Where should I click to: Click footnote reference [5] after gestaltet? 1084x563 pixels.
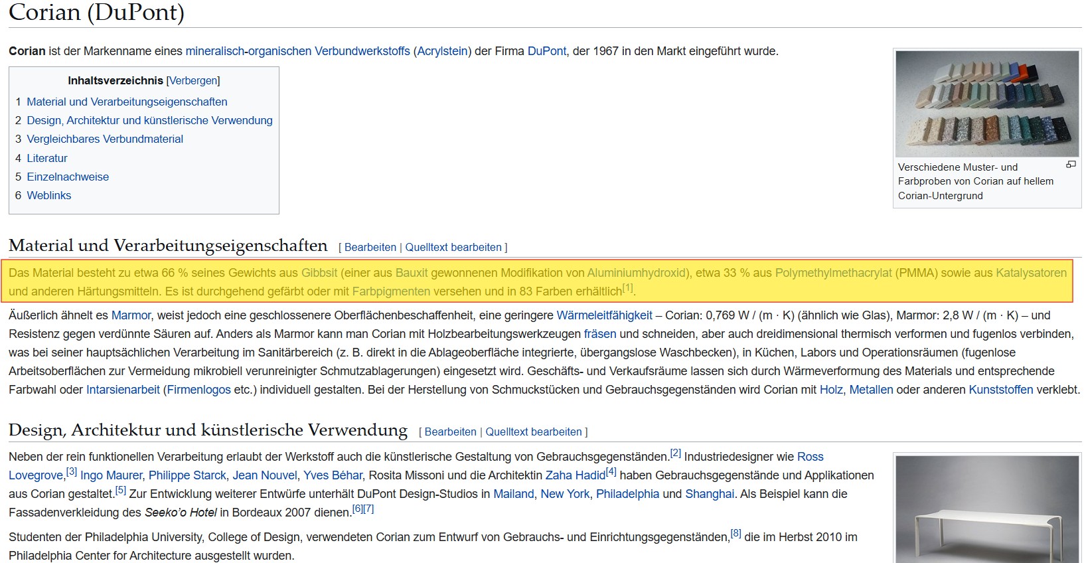click(120, 491)
